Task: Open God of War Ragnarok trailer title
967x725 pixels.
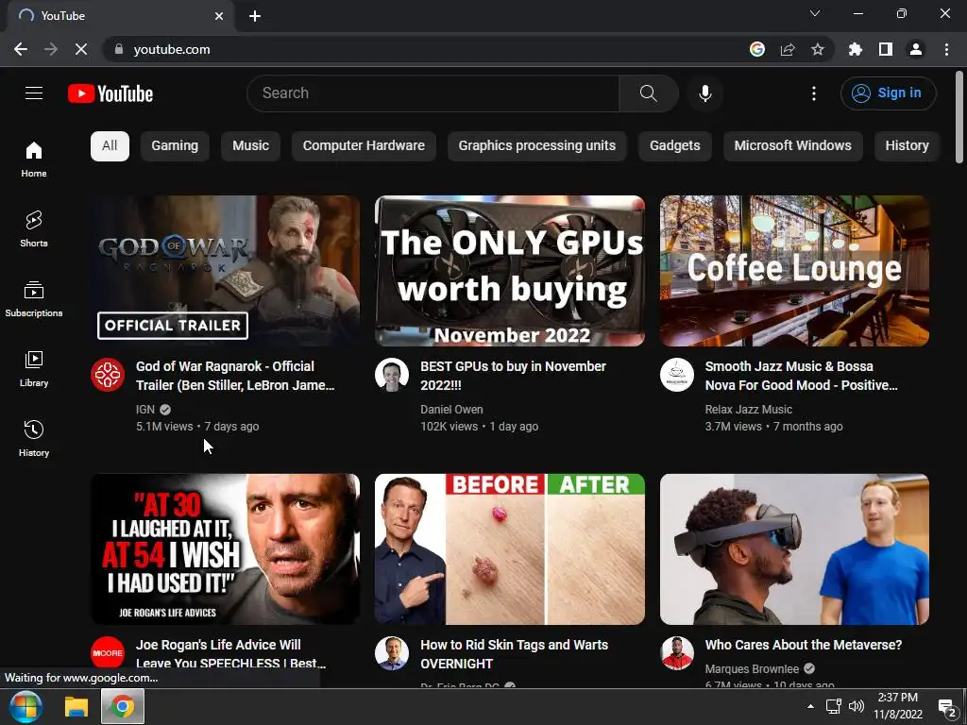Action: (x=235, y=376)
